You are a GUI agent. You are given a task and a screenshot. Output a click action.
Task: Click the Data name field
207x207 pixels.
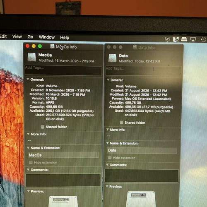[x=142, y=150]
